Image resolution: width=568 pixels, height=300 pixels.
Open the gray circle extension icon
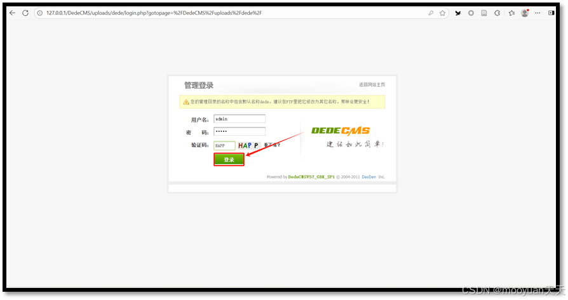click(x=471, y=13)
